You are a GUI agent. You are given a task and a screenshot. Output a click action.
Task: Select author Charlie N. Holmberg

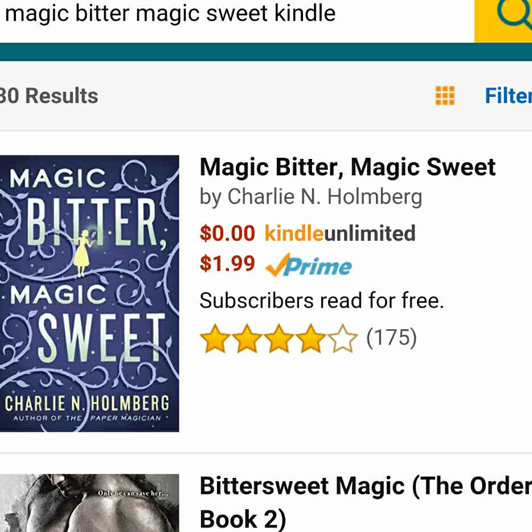tap(325, 197)
